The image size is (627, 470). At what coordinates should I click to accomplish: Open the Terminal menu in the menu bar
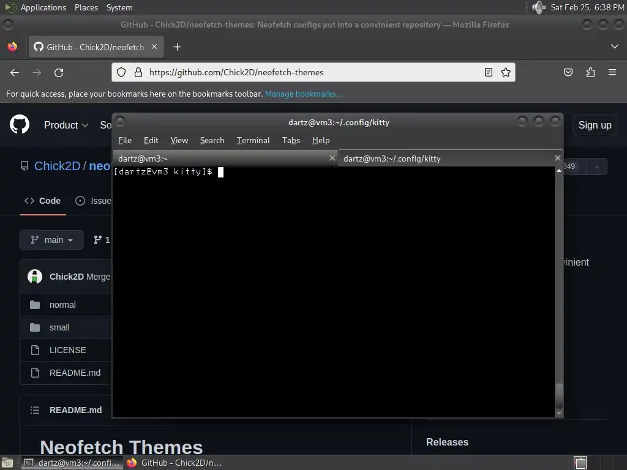coord(253,140)
